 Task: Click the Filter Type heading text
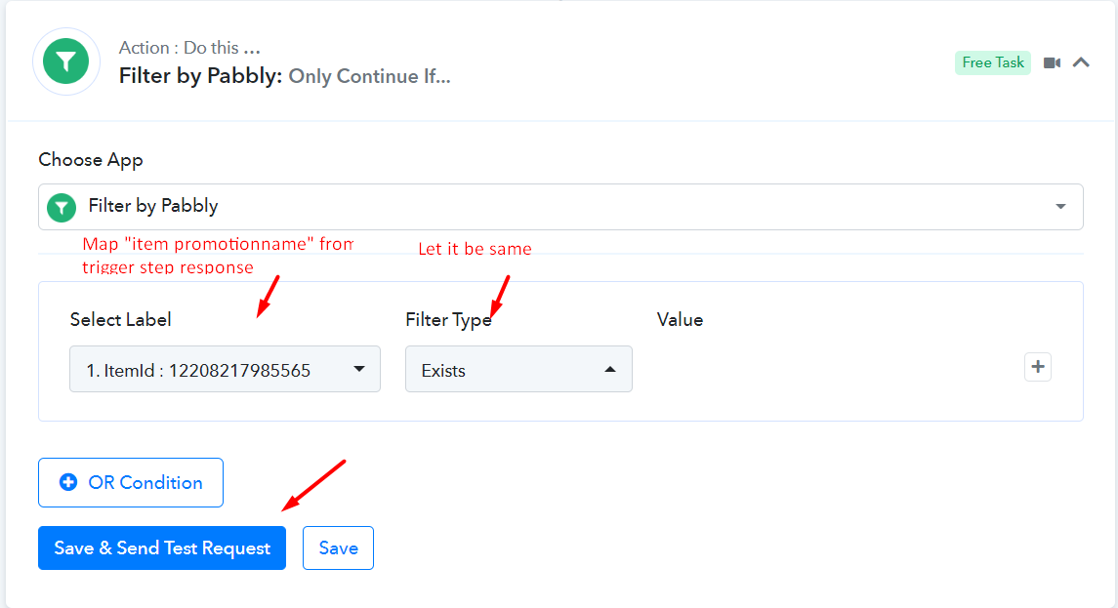(448, 319)
